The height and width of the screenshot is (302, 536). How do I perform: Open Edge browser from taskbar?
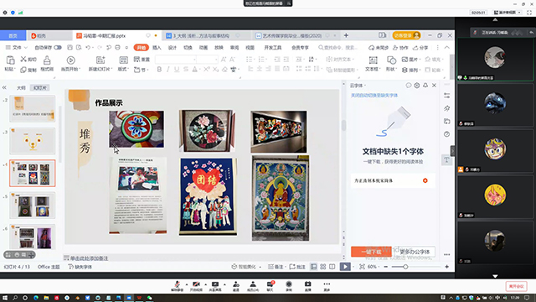click(x=36, y=298)
